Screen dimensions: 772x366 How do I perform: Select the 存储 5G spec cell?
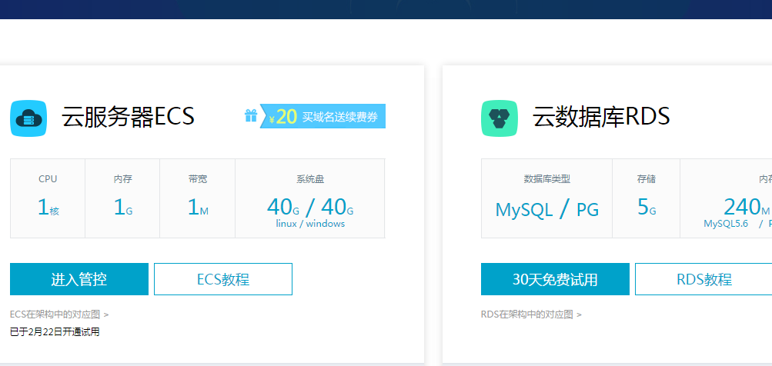click(x=647, y=198)
